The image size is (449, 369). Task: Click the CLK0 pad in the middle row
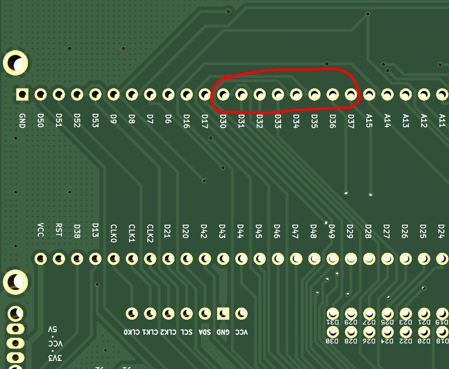[x=114, y=259]
